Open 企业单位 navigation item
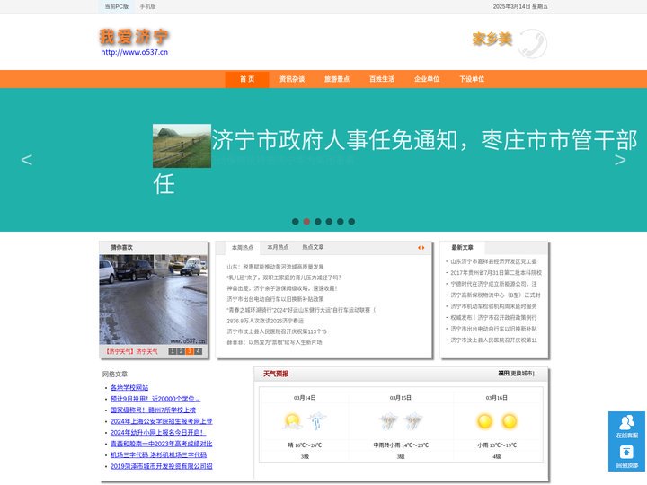Image resolution: width=647 pixels, height=485 pixels. pos(427,79)
